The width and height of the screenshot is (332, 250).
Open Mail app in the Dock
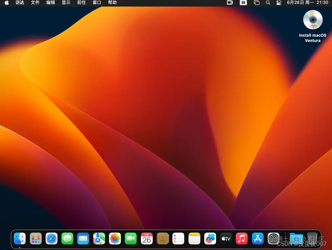(x=83, y=239)
